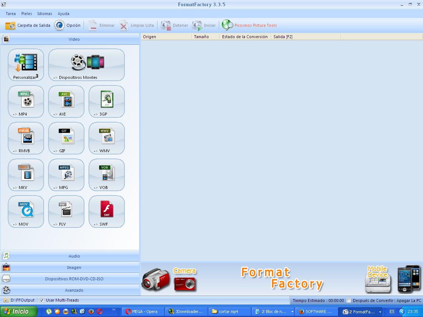The width and height of the screenshot is (423, 317).
Task: Open the Pieles menu
Action: [26, 14]
